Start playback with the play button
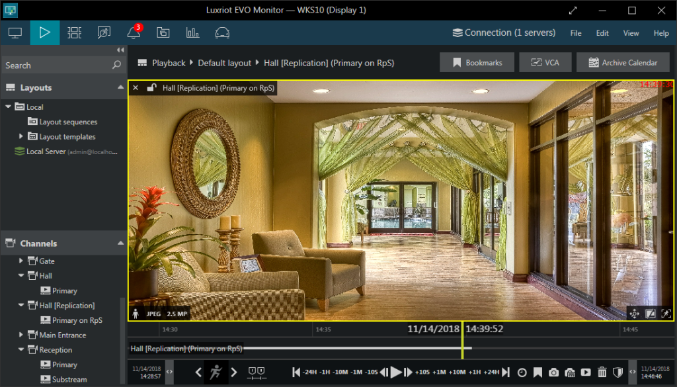This screenshot has height=387, width=677. [396, 372]
